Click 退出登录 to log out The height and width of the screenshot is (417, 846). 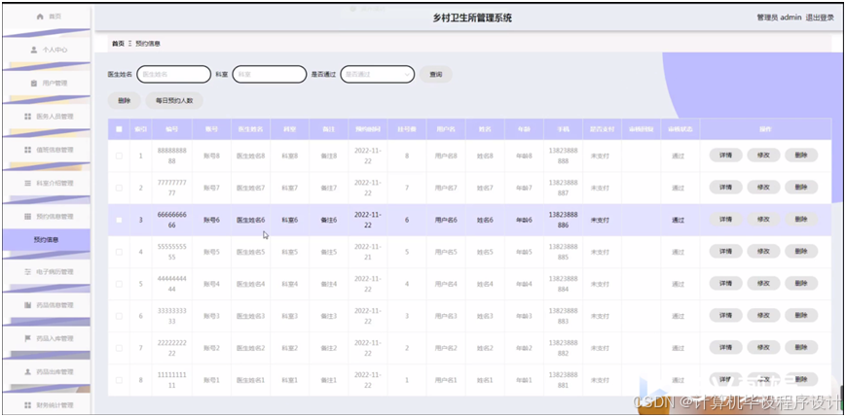coord(820,17)
